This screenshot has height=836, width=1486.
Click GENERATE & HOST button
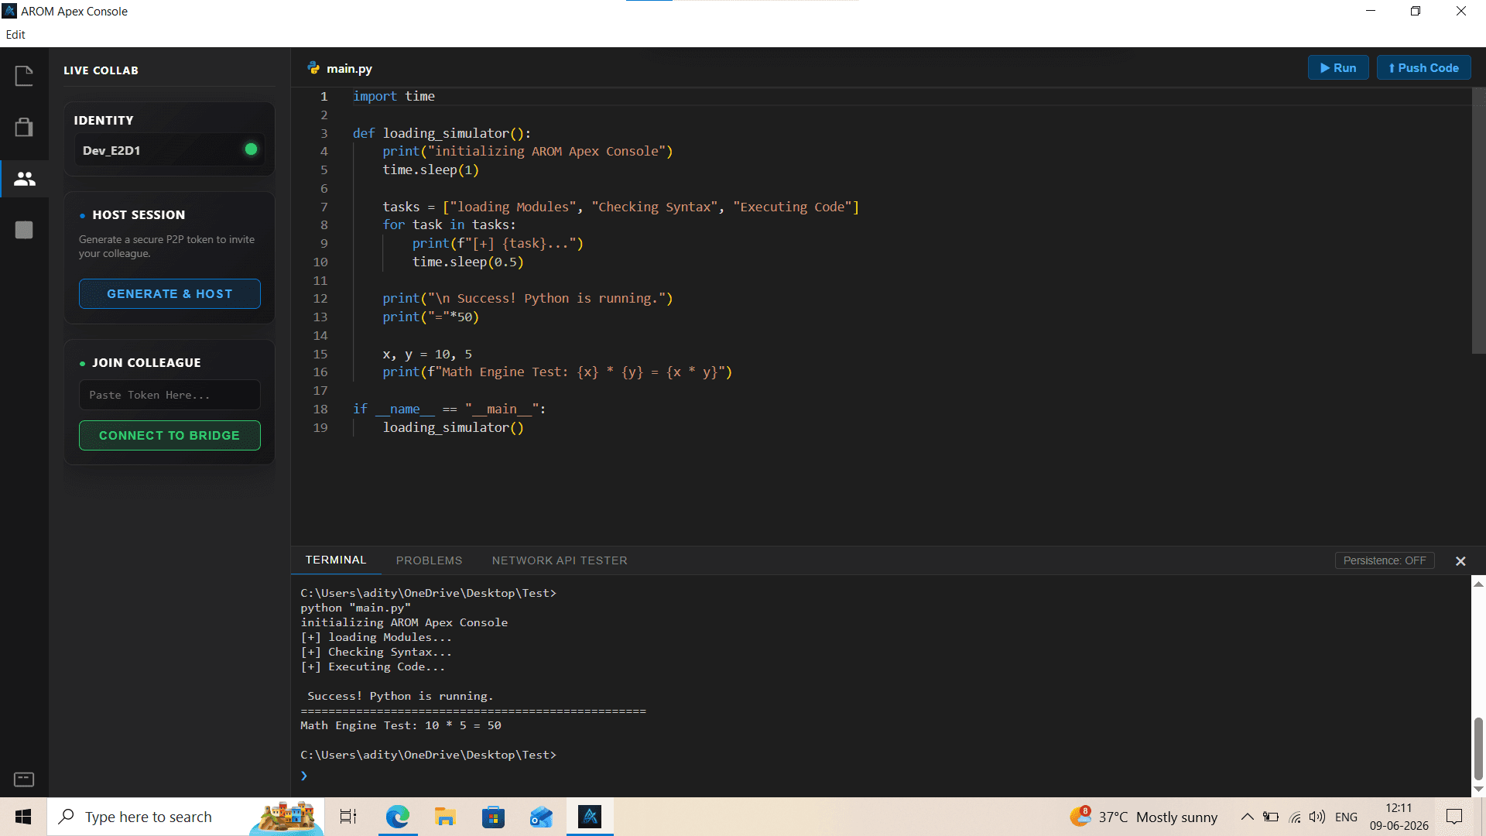(169, 294)
